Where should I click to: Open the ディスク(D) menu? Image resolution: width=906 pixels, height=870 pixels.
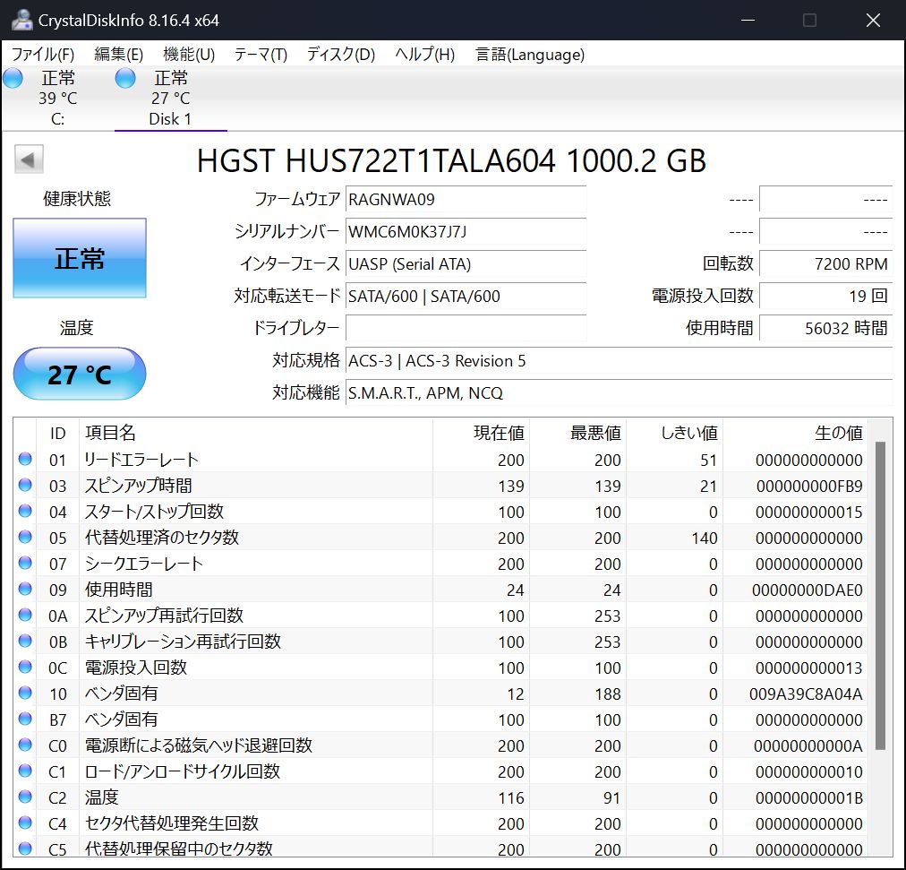pyautogui.click(x=340, y=55)
